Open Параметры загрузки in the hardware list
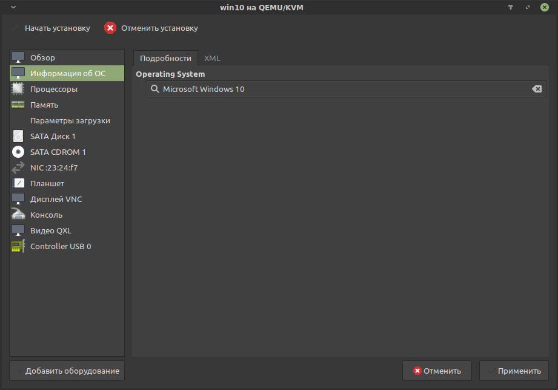This screenshot has width=558, height=390. click(70, 120)
